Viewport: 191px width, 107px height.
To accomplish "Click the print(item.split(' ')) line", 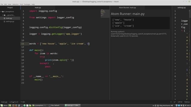I will click(x=59, y=60).
